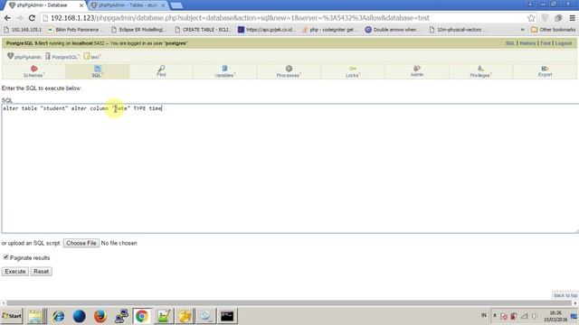Open the Export tab
This screenshot has width=579, height=325.
click(545, 71)
